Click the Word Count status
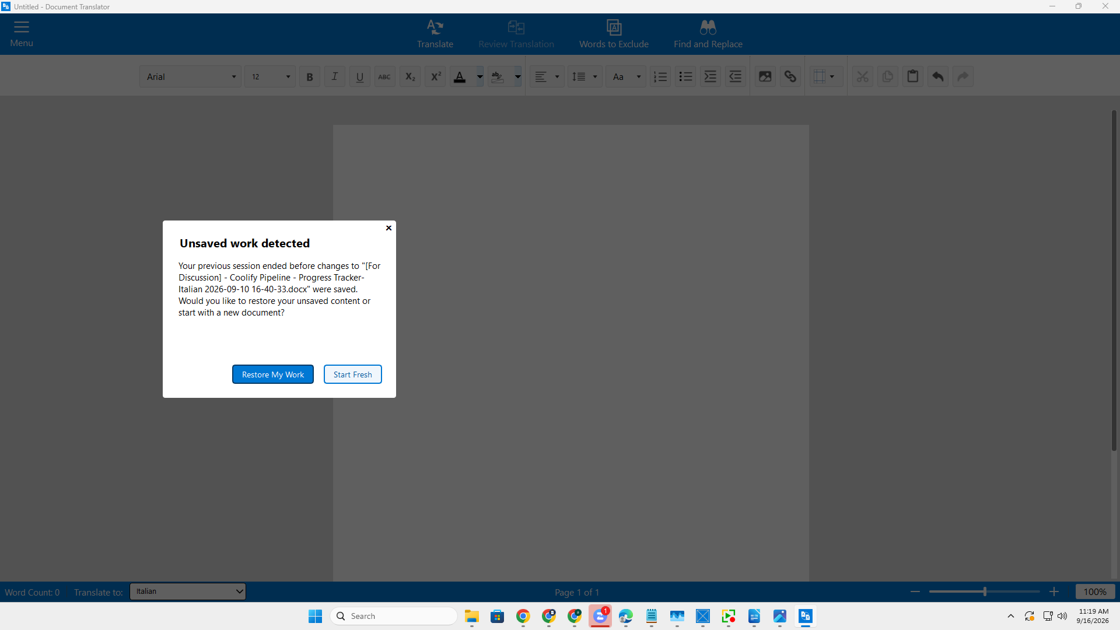Viewport: 1120px width, 630px height. pyautogui.click(x=32, y=592)
